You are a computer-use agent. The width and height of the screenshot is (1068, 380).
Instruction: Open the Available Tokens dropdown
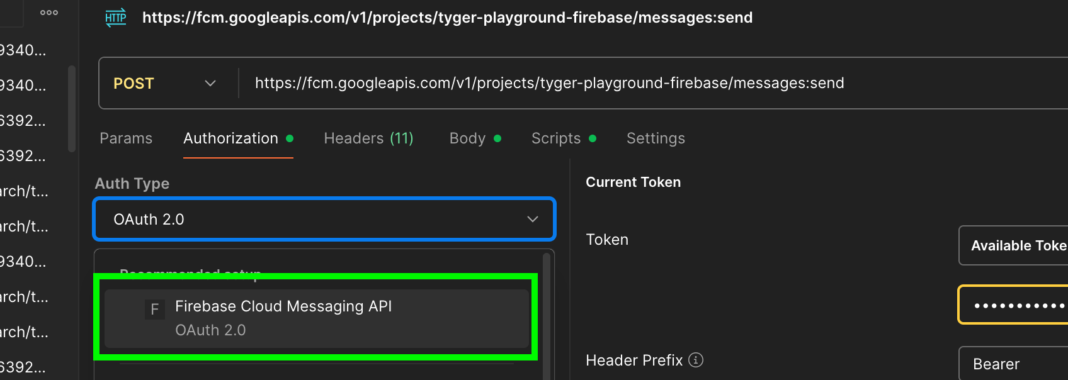click(x=1013, y=245)
